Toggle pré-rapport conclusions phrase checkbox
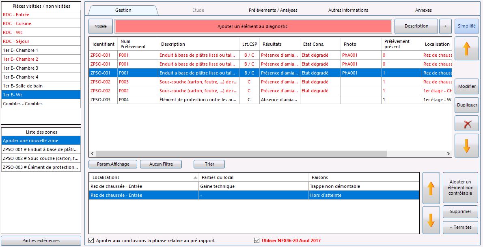The width and height of the screenshot is (483, 247). coord(91,241)
